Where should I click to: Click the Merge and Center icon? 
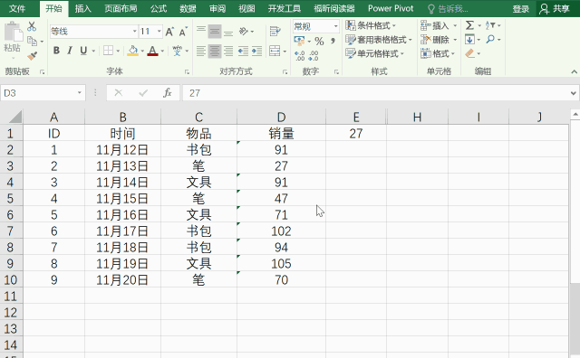pyautogui.click(x=275, y=51)
